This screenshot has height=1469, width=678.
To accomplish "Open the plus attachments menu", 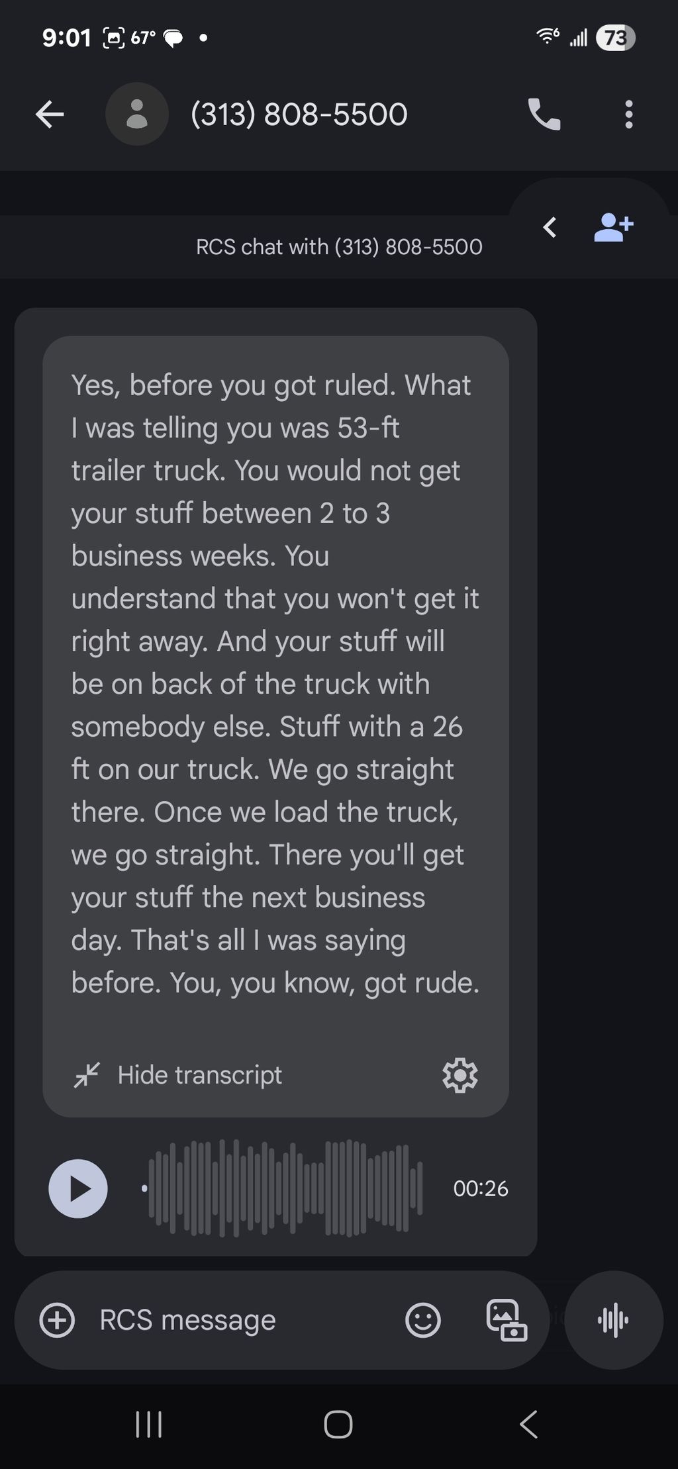I will tap(57, 1321).
